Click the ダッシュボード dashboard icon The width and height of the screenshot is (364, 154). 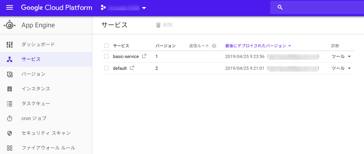pos(10,44)
